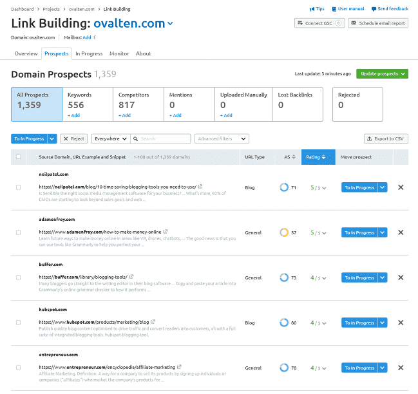418x394 pixels.
Task: Add prospects via Uploaded Manually Add link
Action: (x=226, y=115)
